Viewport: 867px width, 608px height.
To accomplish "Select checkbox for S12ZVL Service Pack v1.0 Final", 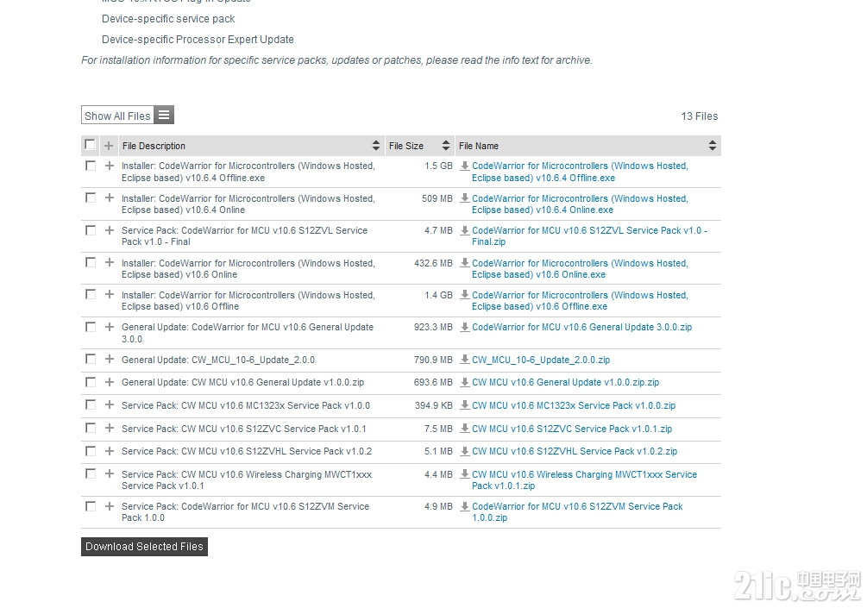I will click(91, 230).
